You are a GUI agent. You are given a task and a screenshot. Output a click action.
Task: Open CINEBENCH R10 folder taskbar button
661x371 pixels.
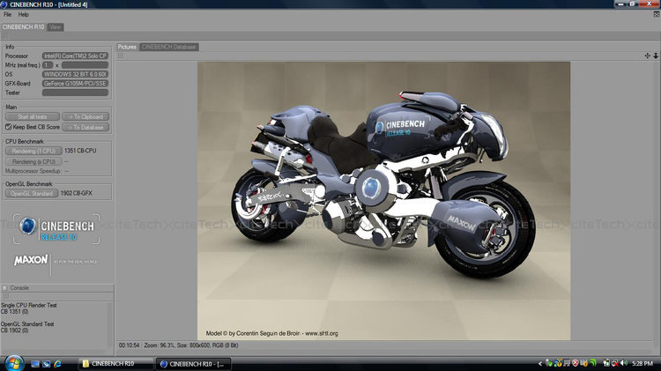click(115, 363)
